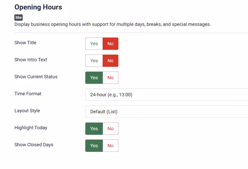Click the Show Intro Text label
Image resolution: width=248 pixels, height=169 pixels.
click(x=31, y=60)
